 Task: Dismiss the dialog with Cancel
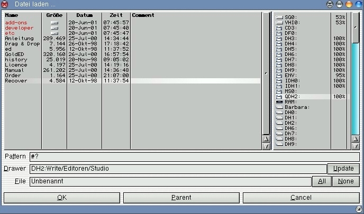301,198
